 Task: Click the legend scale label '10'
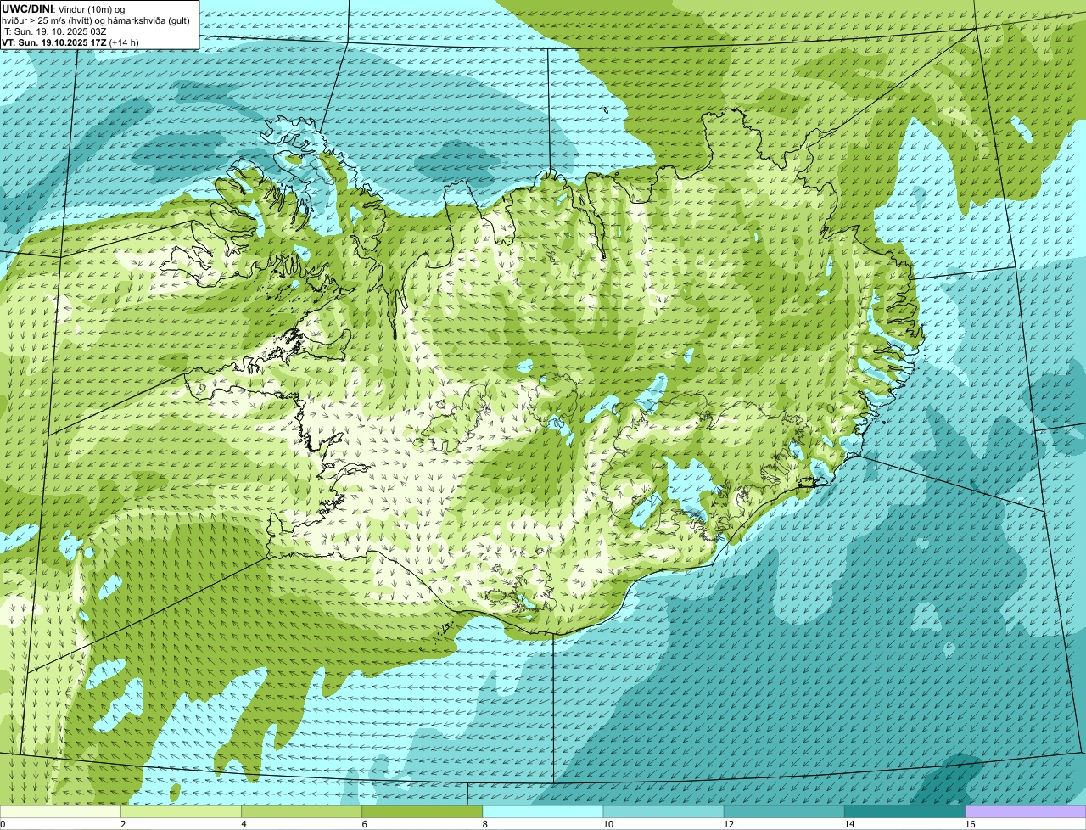pyautogui.click(x=607, y=824)
